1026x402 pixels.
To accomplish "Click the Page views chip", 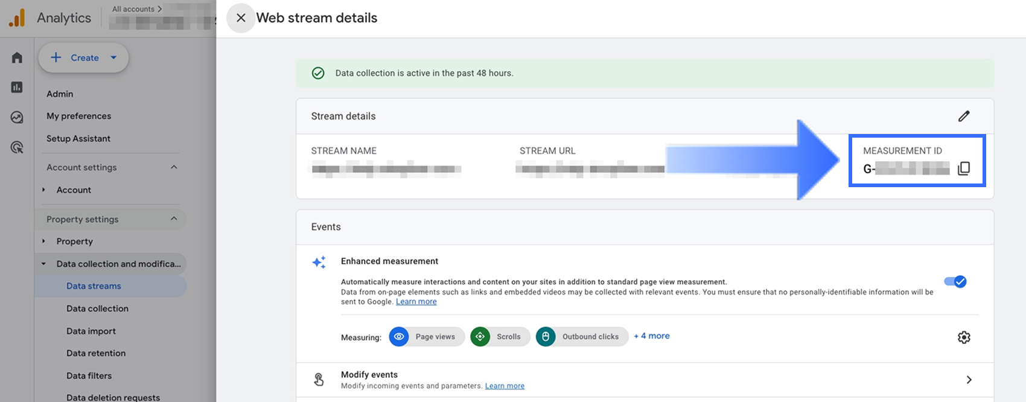I will point(427,337).
